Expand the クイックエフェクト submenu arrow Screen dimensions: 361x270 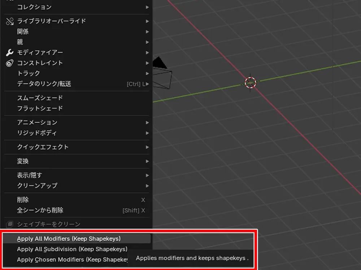click(x=147, y=147)
